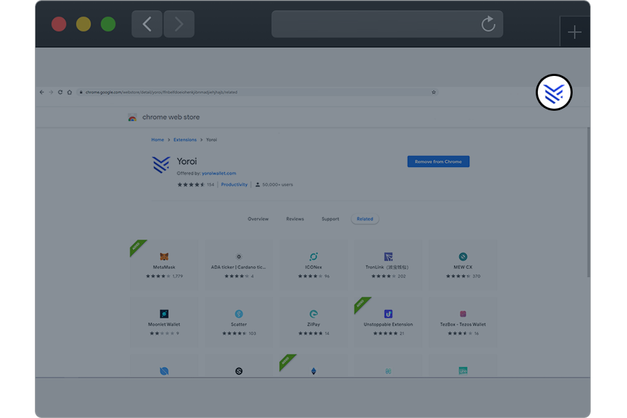Switch to the Reviews tab
Screen dimensions: 627x418
click(295, 219)
